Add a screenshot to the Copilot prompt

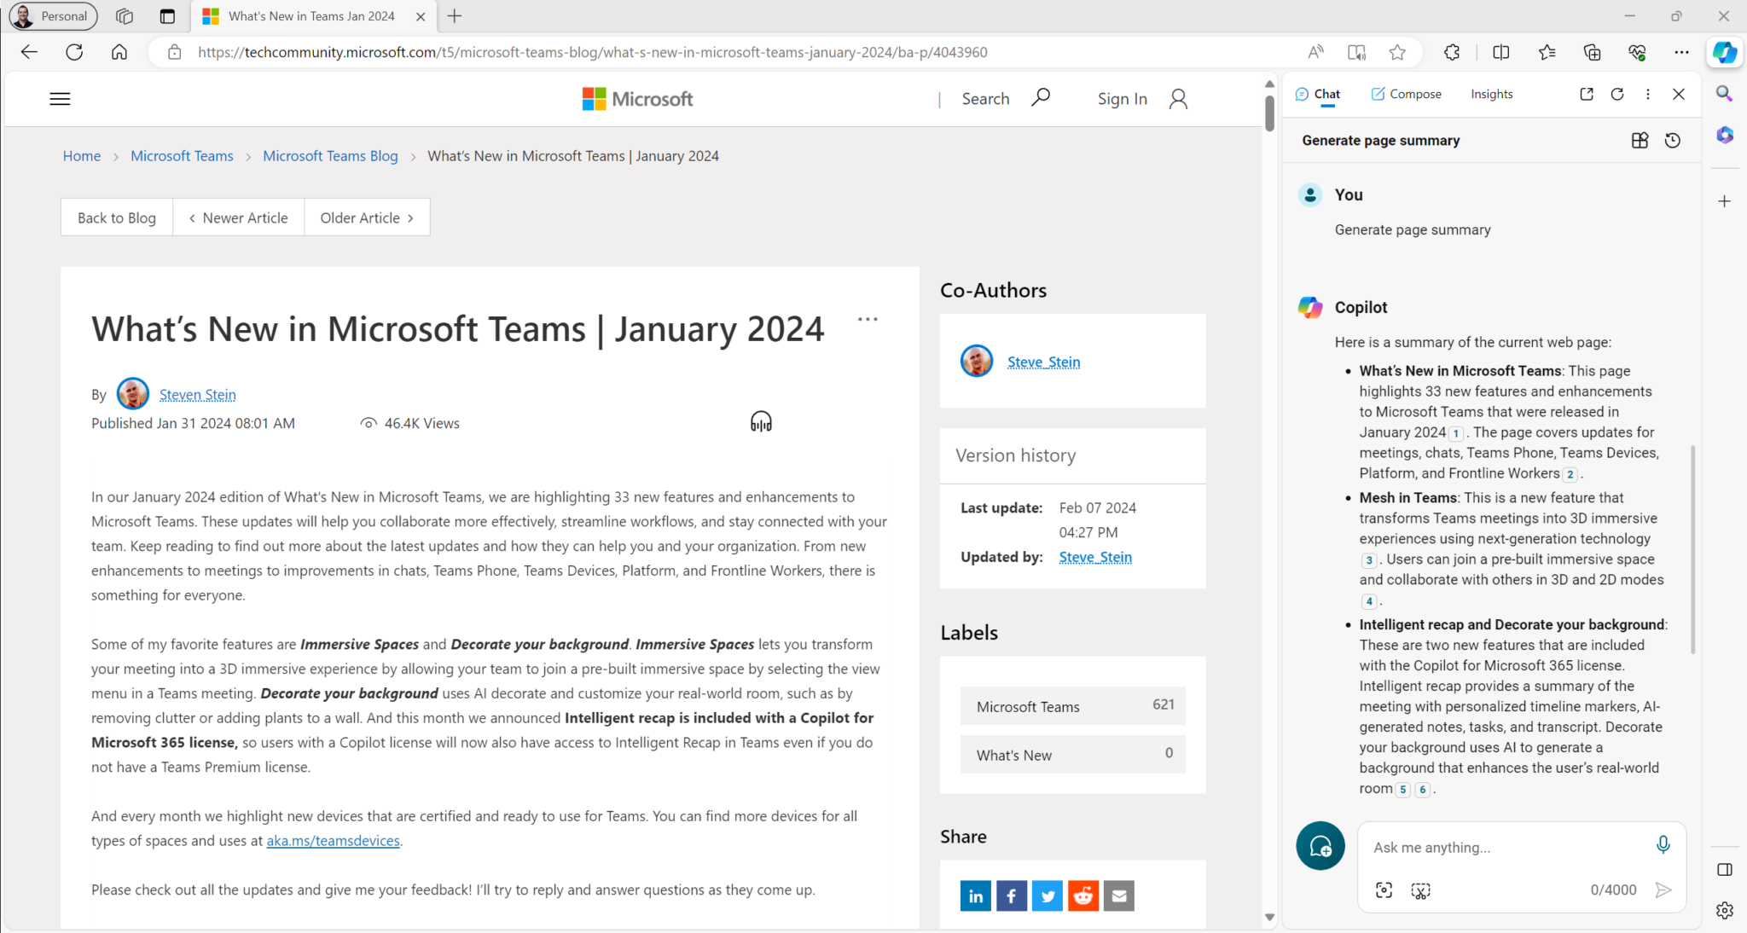coord(1419,890)
